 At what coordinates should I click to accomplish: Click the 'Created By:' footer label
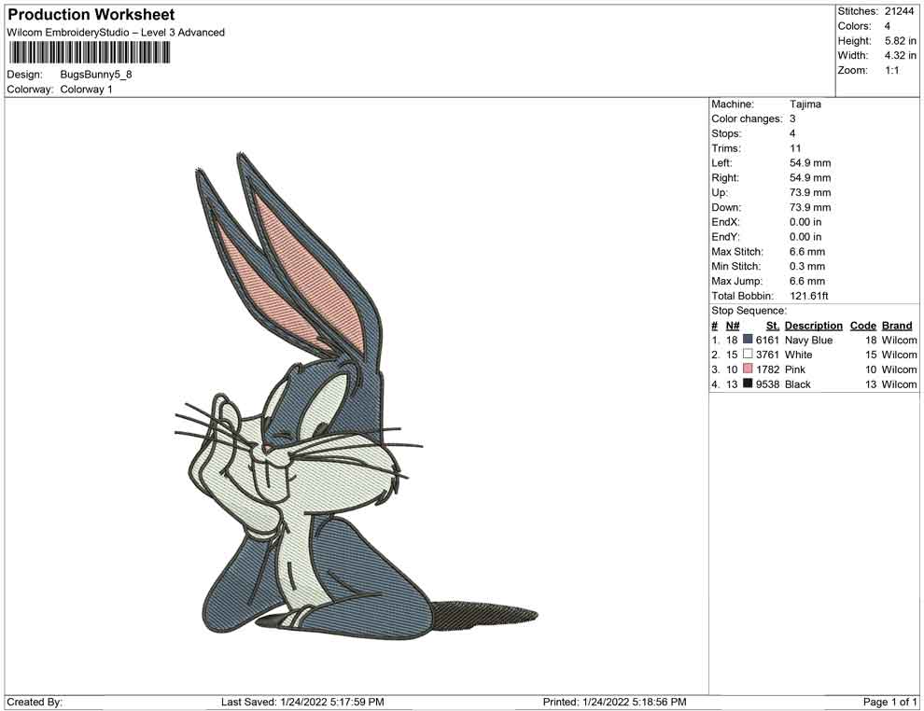(x=35, y=702)
